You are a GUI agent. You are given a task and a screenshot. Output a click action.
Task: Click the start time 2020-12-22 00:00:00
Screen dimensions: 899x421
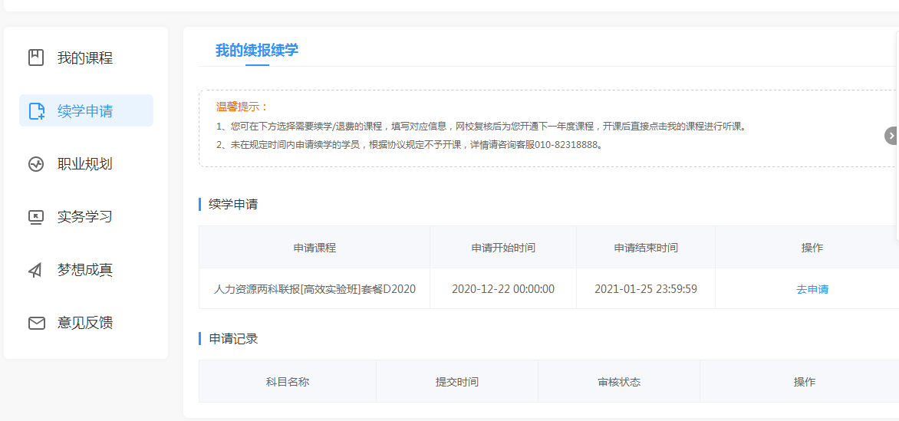(x=503, y=288)
